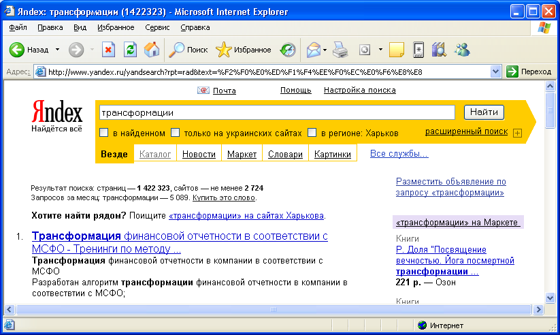The image size is (560, 335).
Task: Stop page loading with red X icon
Action: click(x=108, y=50)
